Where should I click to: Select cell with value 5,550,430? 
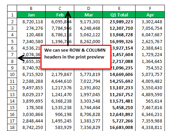(150, 88)
